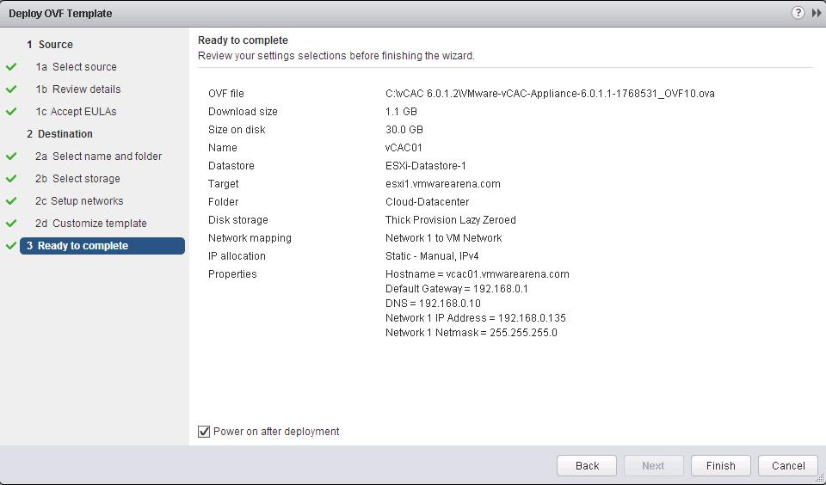Click Network 1 Netmask line
The image size is (826, 485).
[x=472, y=333]
